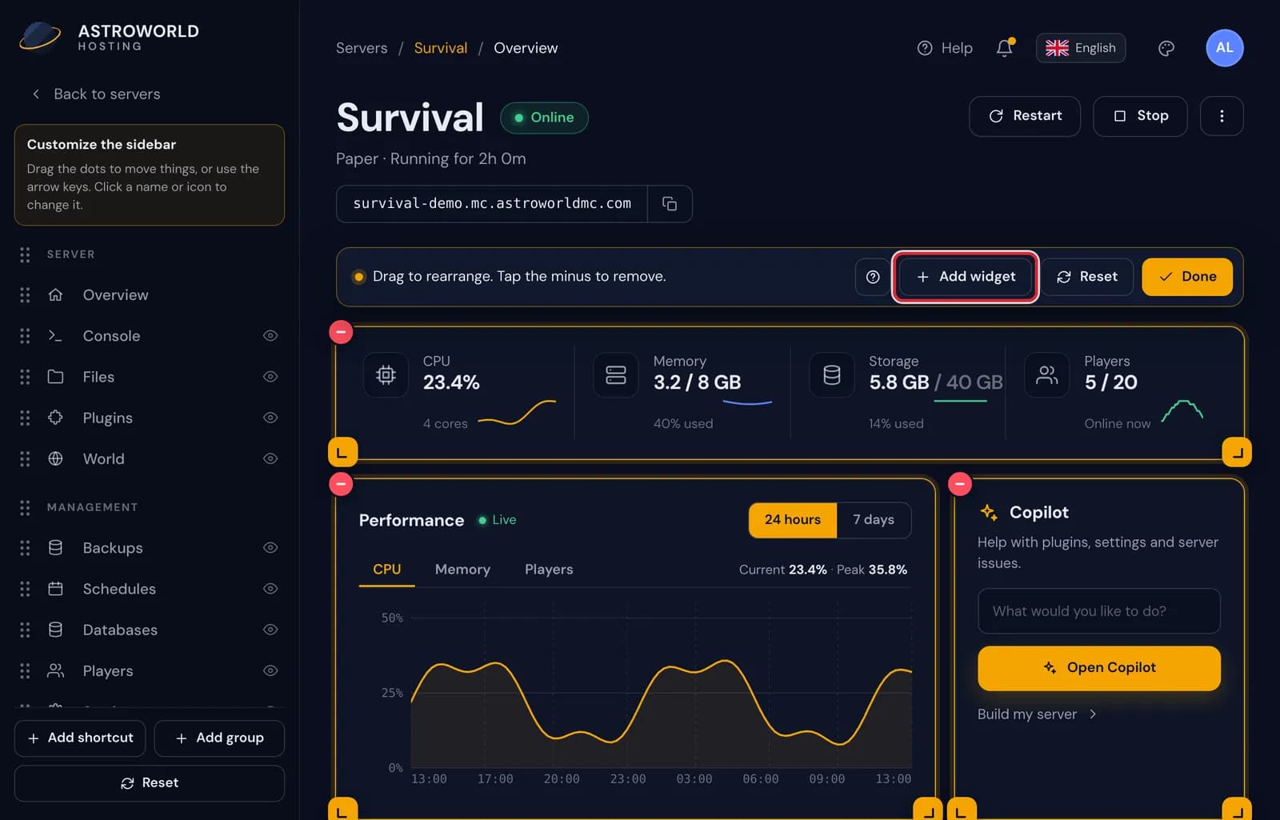Image resolution: width=1280 pixels, height=820 pixels.
Task: Click the notification bell icon
Action: pyautogui.click(x=1005, y=48)
